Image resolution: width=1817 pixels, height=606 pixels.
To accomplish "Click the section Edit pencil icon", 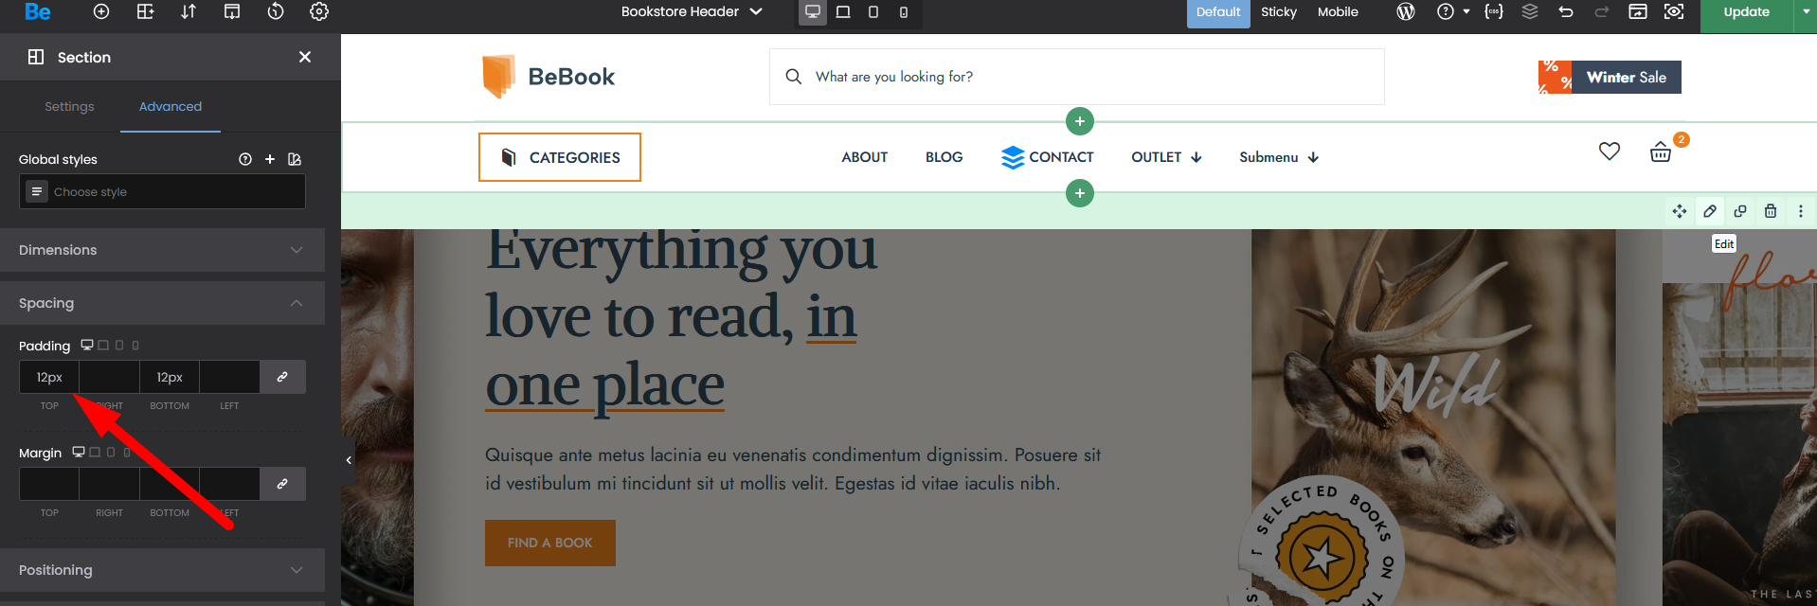I will tap(1710, 211).
